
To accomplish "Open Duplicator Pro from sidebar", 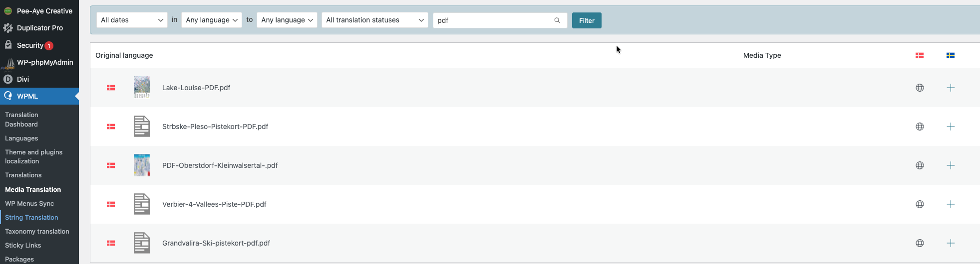I will [x=39, y=28].
